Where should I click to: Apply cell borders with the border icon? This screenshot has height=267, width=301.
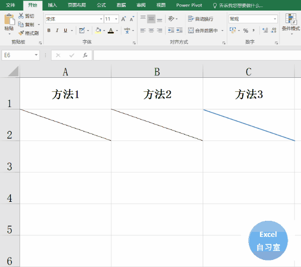pyautogui.click(x=82, y=30)
